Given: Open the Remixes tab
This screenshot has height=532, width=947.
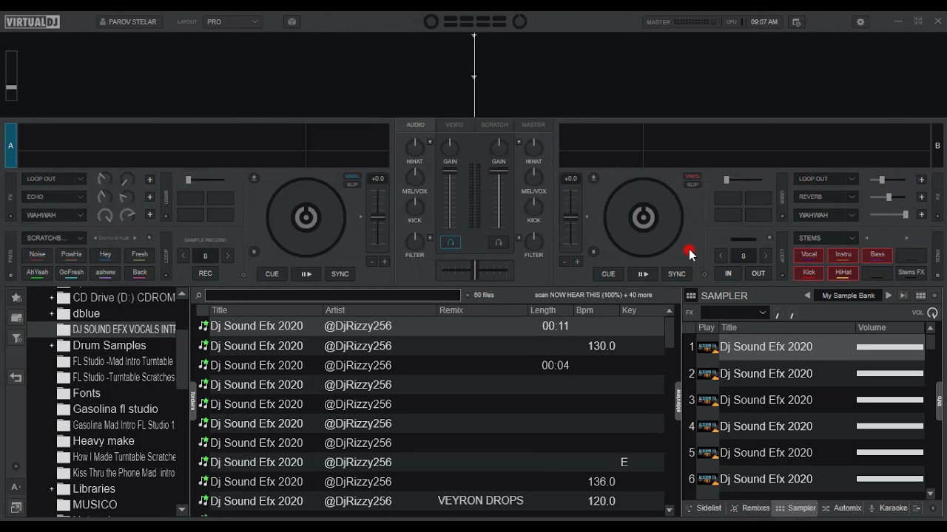Looking at the screenshot, I should coord(749,508).
